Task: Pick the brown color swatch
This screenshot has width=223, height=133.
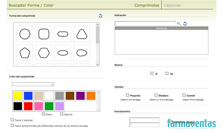Action: pyautogui.click(x=70, y=96)
